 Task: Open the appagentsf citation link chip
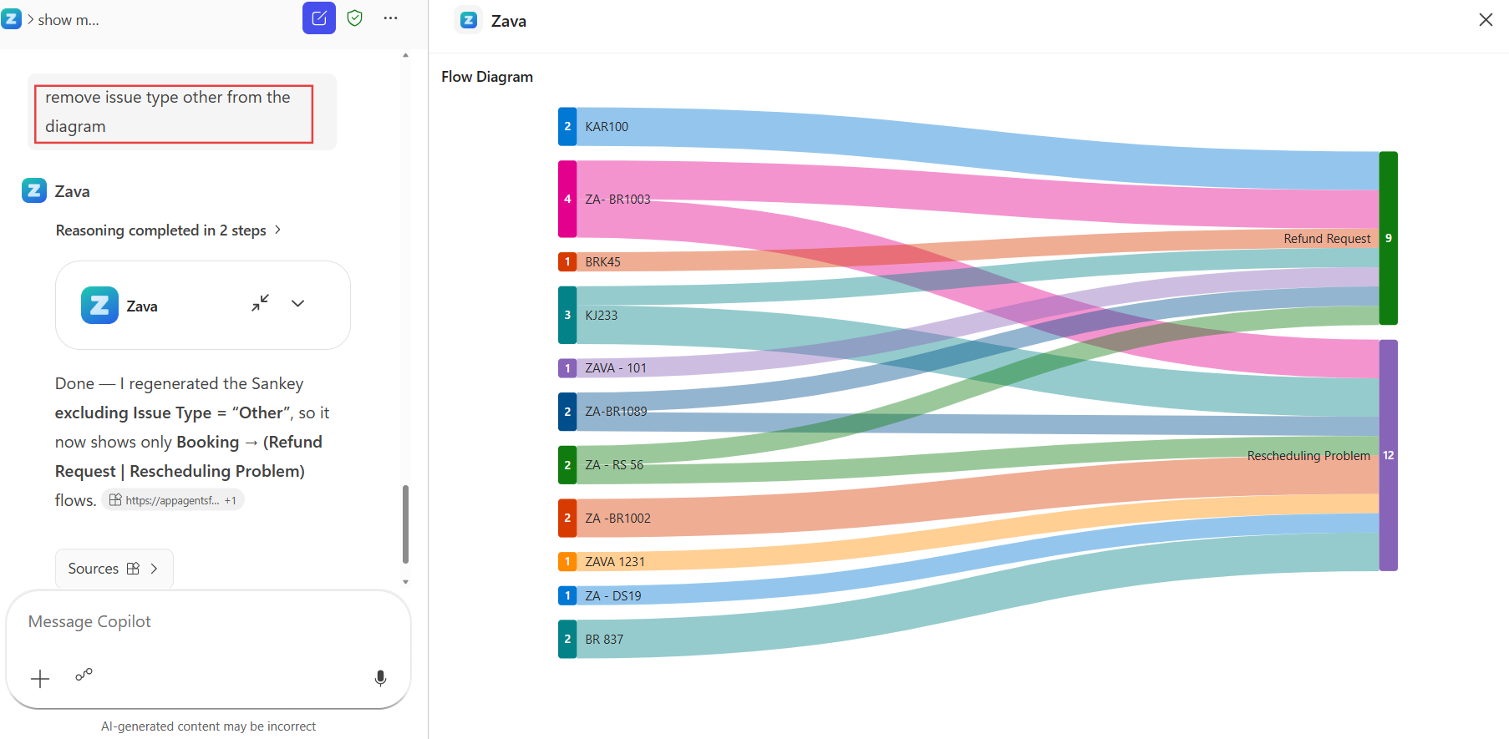click(173, 500)
